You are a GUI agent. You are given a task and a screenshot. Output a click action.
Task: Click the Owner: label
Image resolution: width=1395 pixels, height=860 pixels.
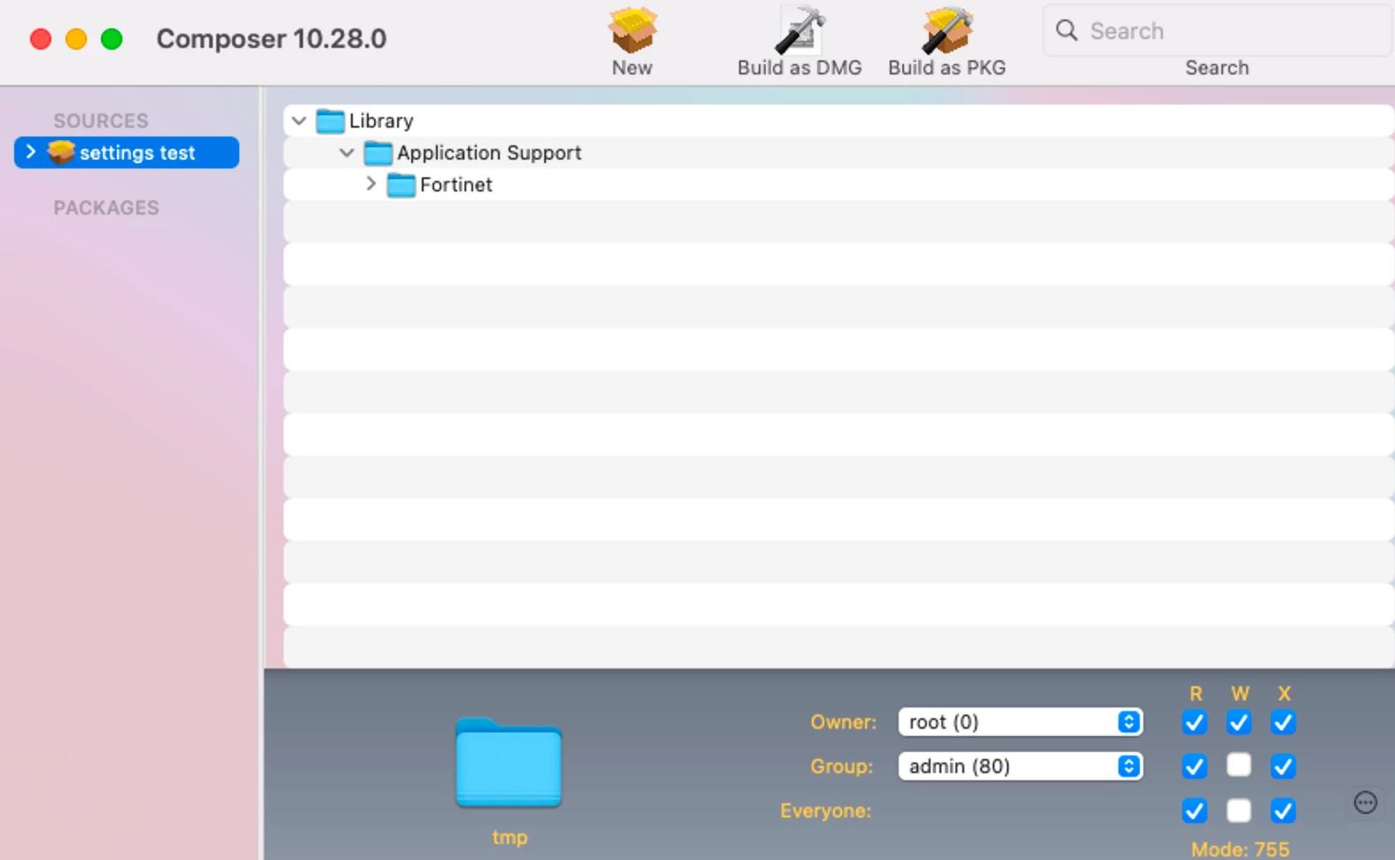point(843,722)
